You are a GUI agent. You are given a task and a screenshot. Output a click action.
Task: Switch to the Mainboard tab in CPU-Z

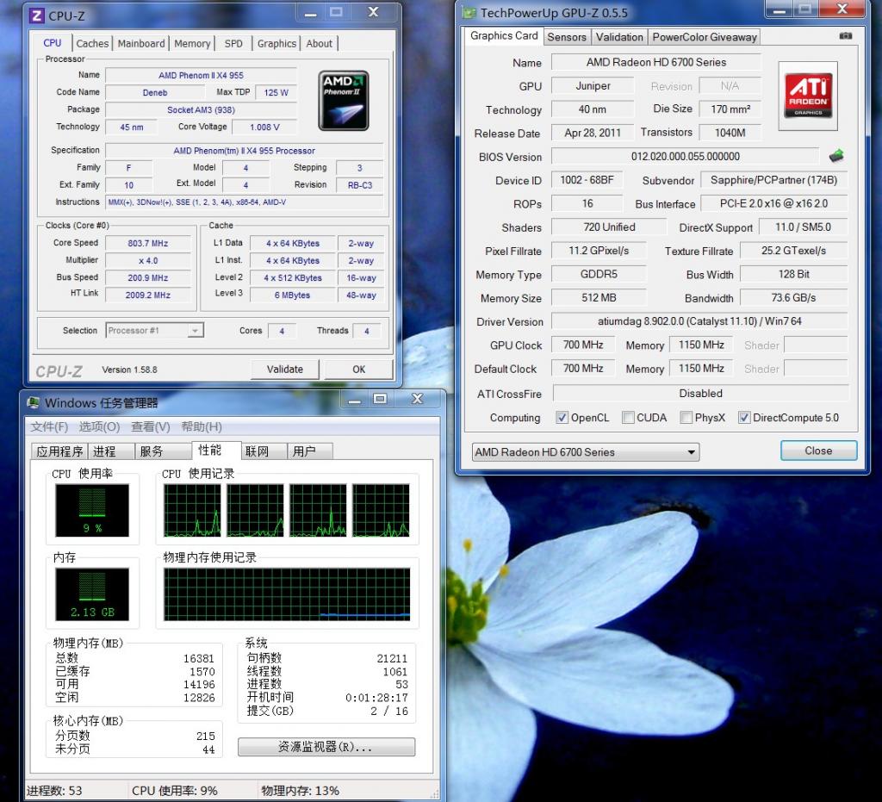[x=141, y=43]
